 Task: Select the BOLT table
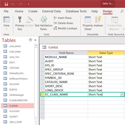[x=12, y=62]
